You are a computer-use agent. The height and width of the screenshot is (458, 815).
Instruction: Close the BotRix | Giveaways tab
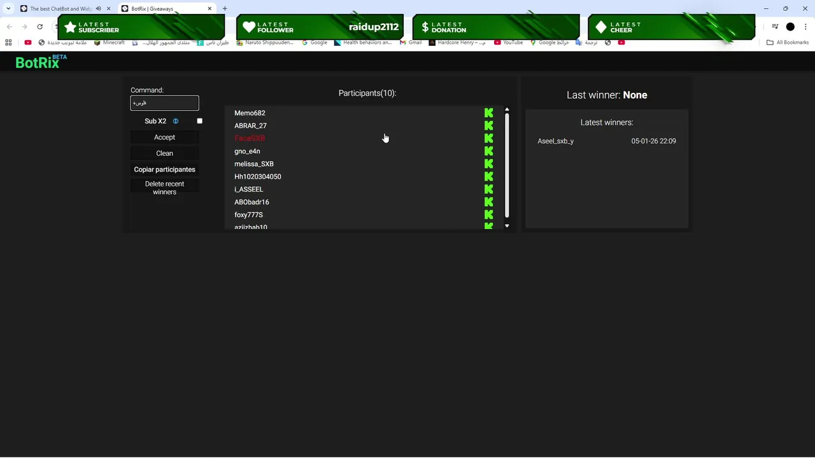[x=209, y=9]
